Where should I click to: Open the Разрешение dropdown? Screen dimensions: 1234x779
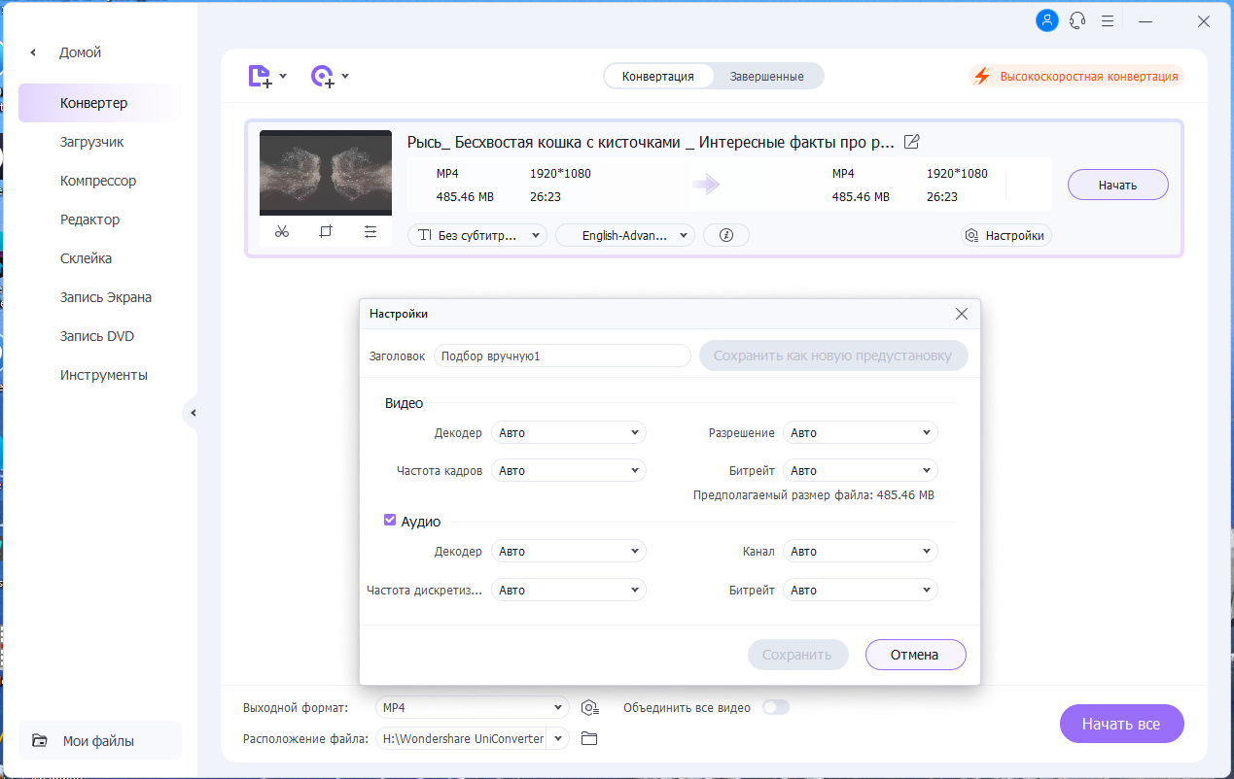861,432
